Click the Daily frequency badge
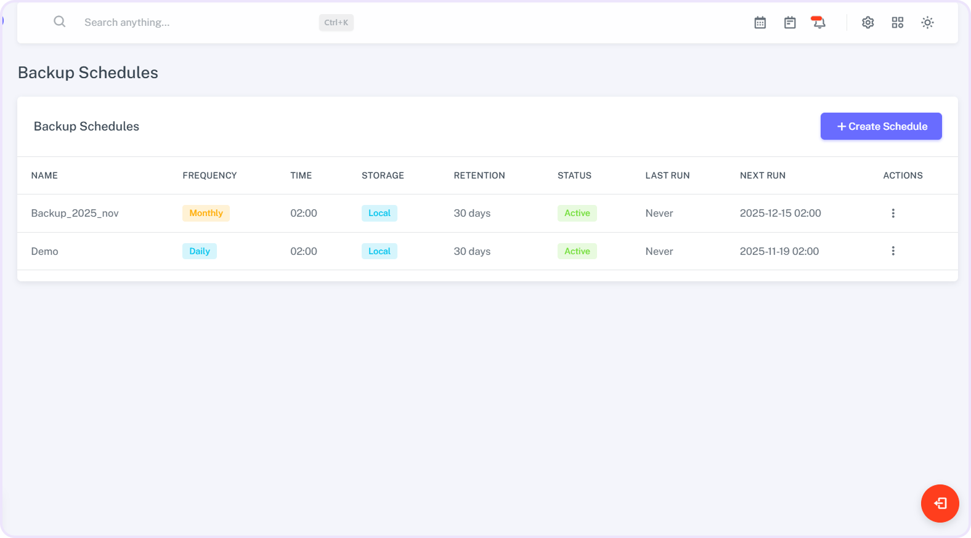971x538 pixels. pyautogui.click(x=199, y=251)
